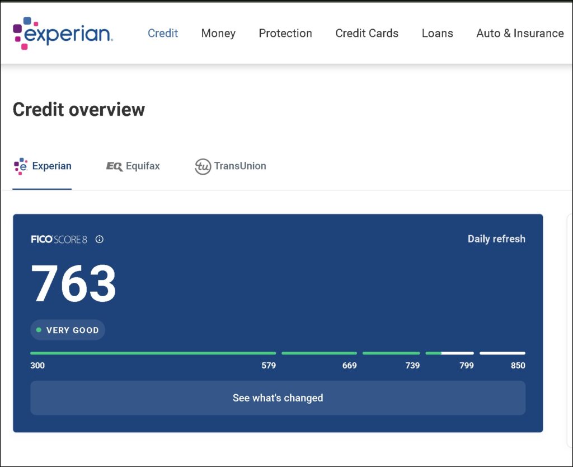Click the TransUnion tu circle icon
The image size is (573, 467).
pos(203,166)
